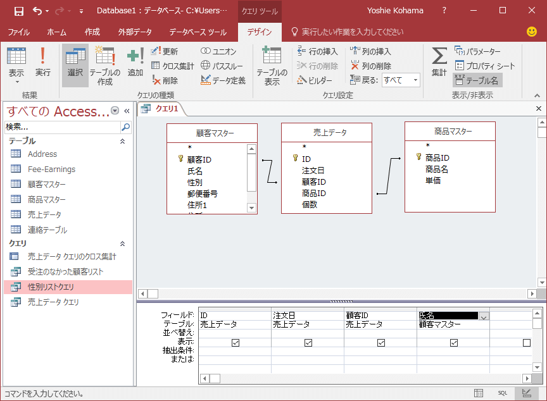Choose データ定義 data definition query
The height and width of the screenshot is (401, 547).
coord(223,80)
